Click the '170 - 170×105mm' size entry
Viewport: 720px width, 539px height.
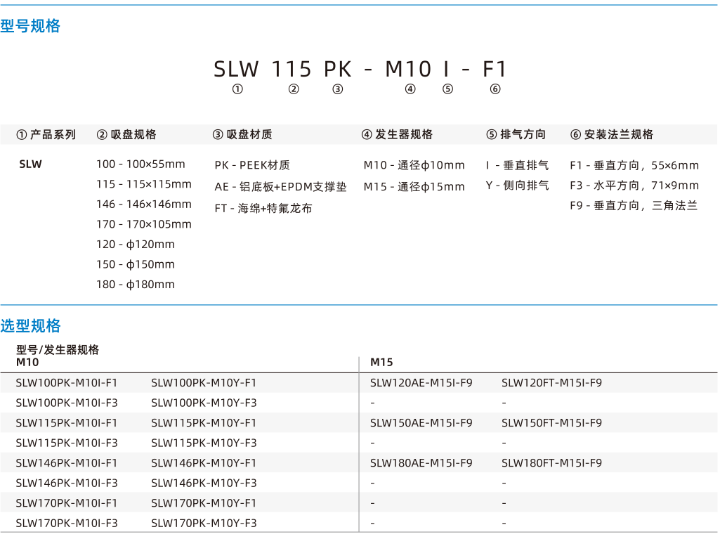pos(144,224)
